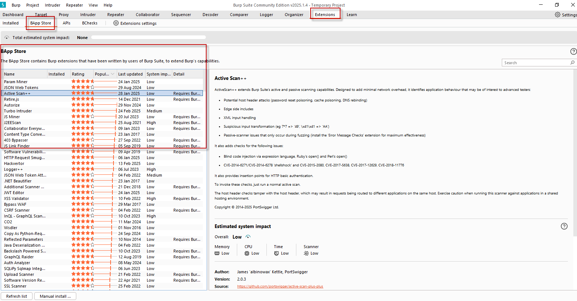This screenshot has height=301, width=577.
Task: Switch to the Collaborator tab
Action: click(148, 15)
